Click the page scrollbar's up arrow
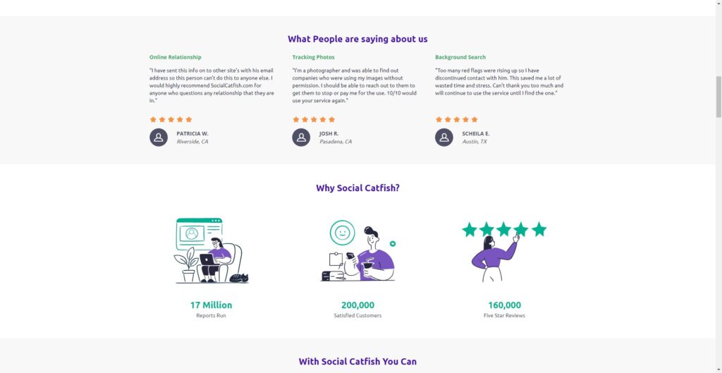The width and height of the screenshot is (722, 373). [x=718, y=4]
